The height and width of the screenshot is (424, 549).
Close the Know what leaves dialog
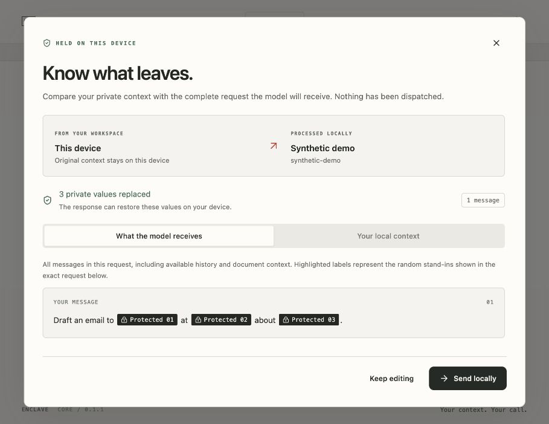tap(496, 43)
